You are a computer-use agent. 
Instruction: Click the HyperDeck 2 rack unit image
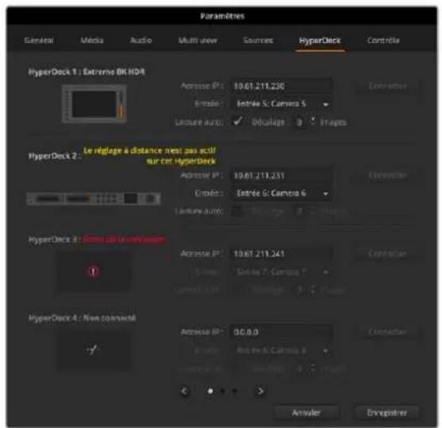tap(94, 199)
